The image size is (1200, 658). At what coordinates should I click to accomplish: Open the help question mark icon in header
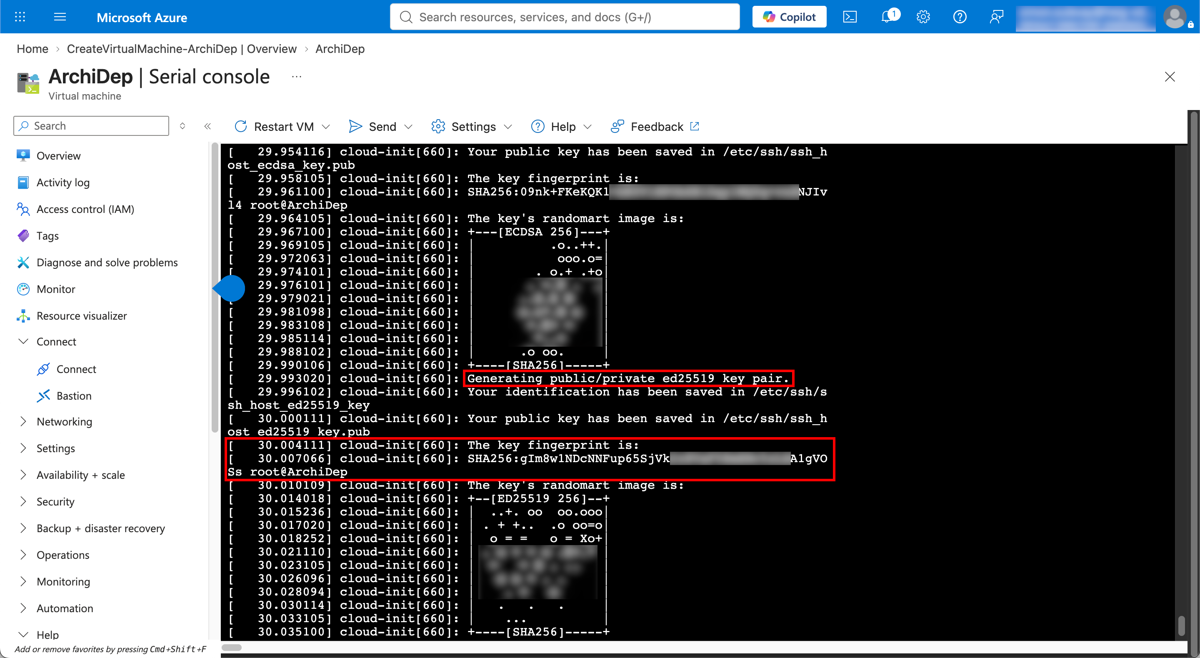coord(960,17)
